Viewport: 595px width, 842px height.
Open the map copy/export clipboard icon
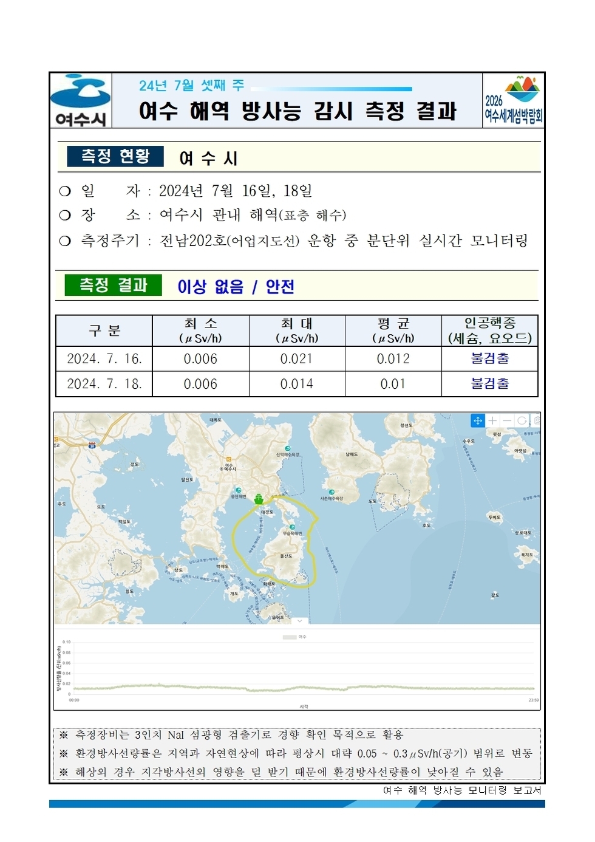coord(537,420)
